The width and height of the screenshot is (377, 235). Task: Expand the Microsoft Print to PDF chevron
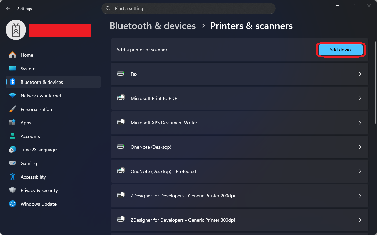(x=360, y=98)
